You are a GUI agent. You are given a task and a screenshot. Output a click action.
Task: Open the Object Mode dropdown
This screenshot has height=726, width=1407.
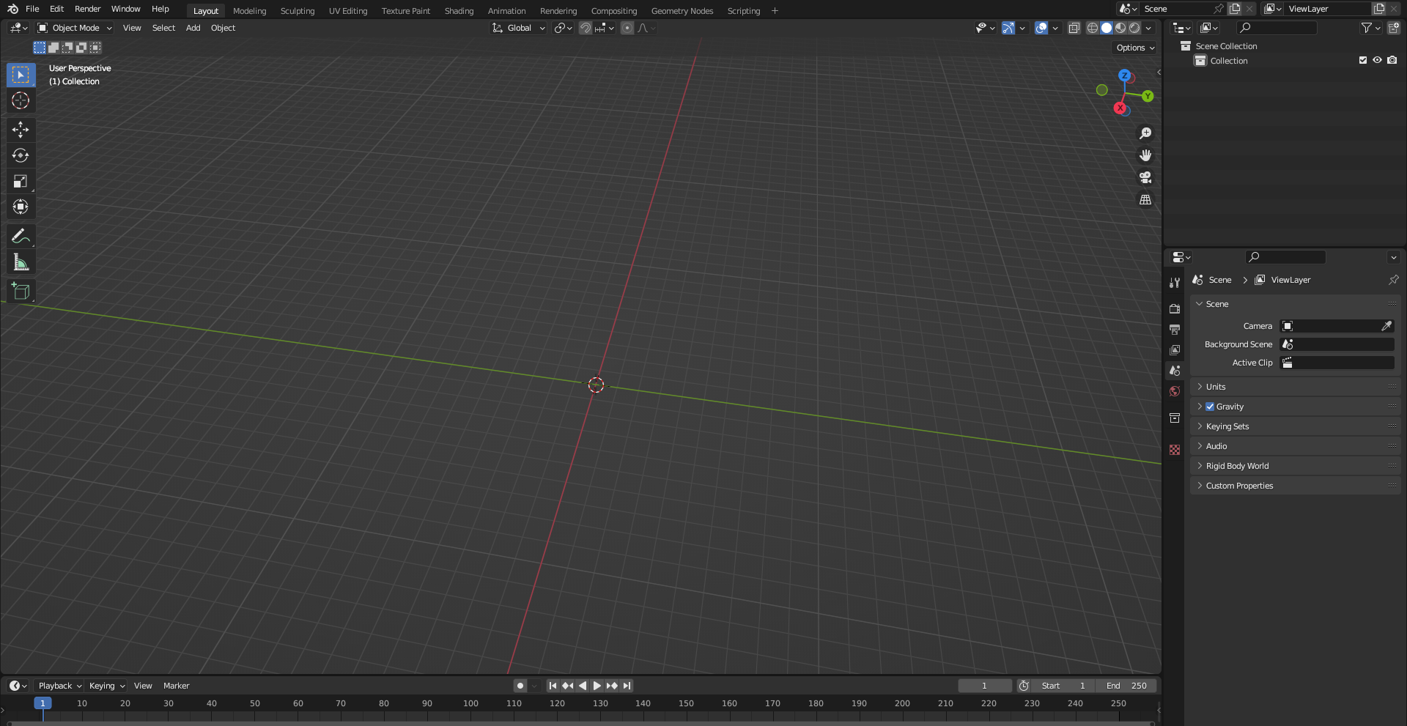75,28
